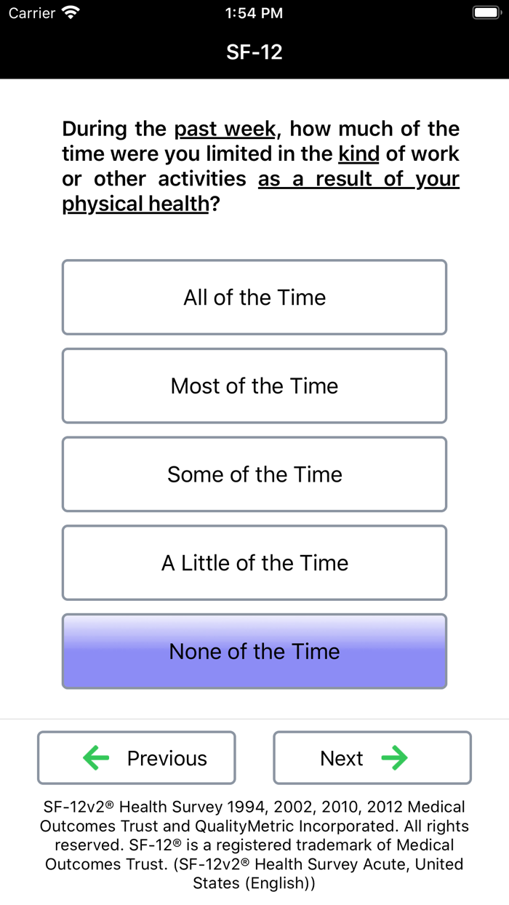This screenshot has height=905, width=509.
Task: Tap the SF-12 header title
Action: [254, 52]
